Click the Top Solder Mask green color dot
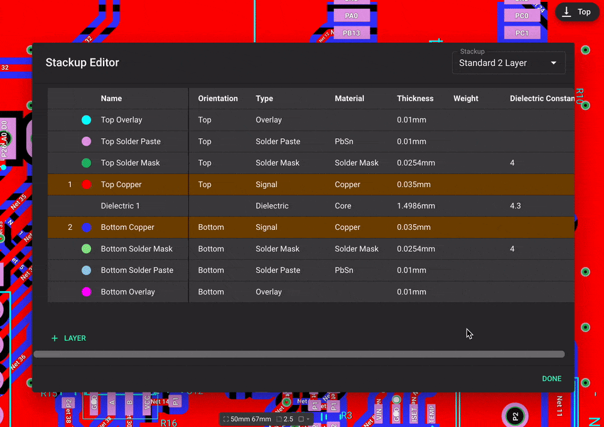 tap(86, 163)
